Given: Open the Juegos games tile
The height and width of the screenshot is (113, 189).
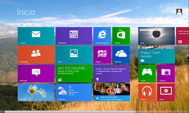Looking at the screenshot, I should pos(147,74).
